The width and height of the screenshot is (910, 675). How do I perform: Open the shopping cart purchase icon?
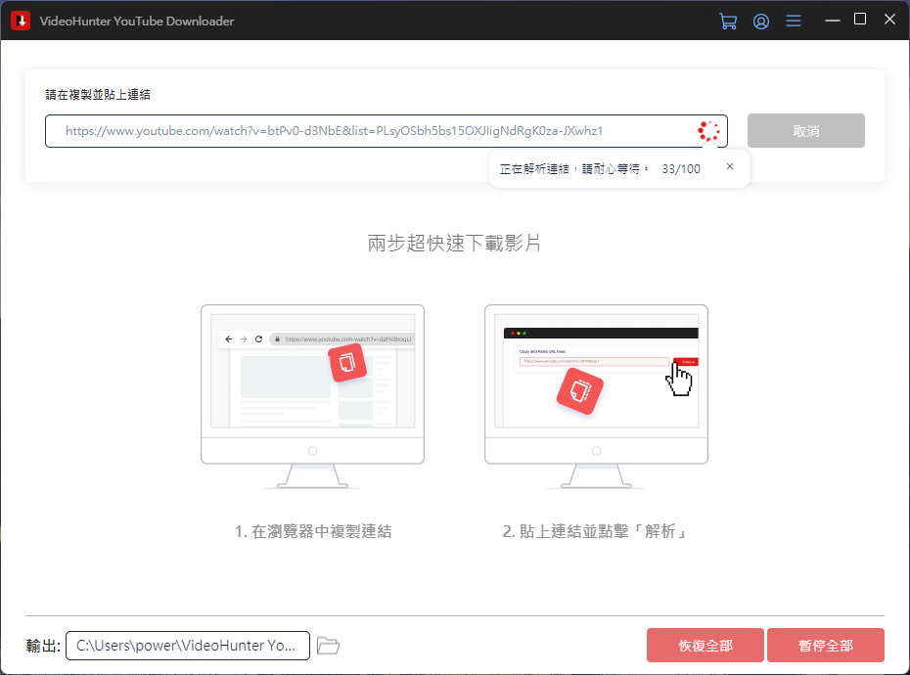tap(727, 21)
